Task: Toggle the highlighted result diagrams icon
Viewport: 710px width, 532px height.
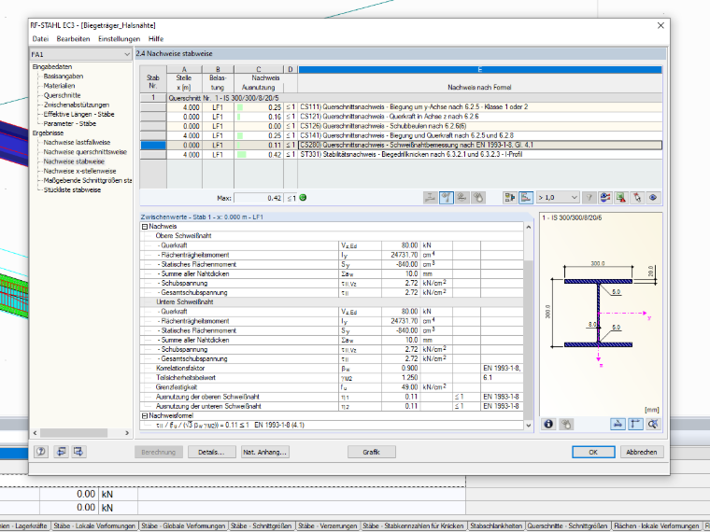Action: 447,198
